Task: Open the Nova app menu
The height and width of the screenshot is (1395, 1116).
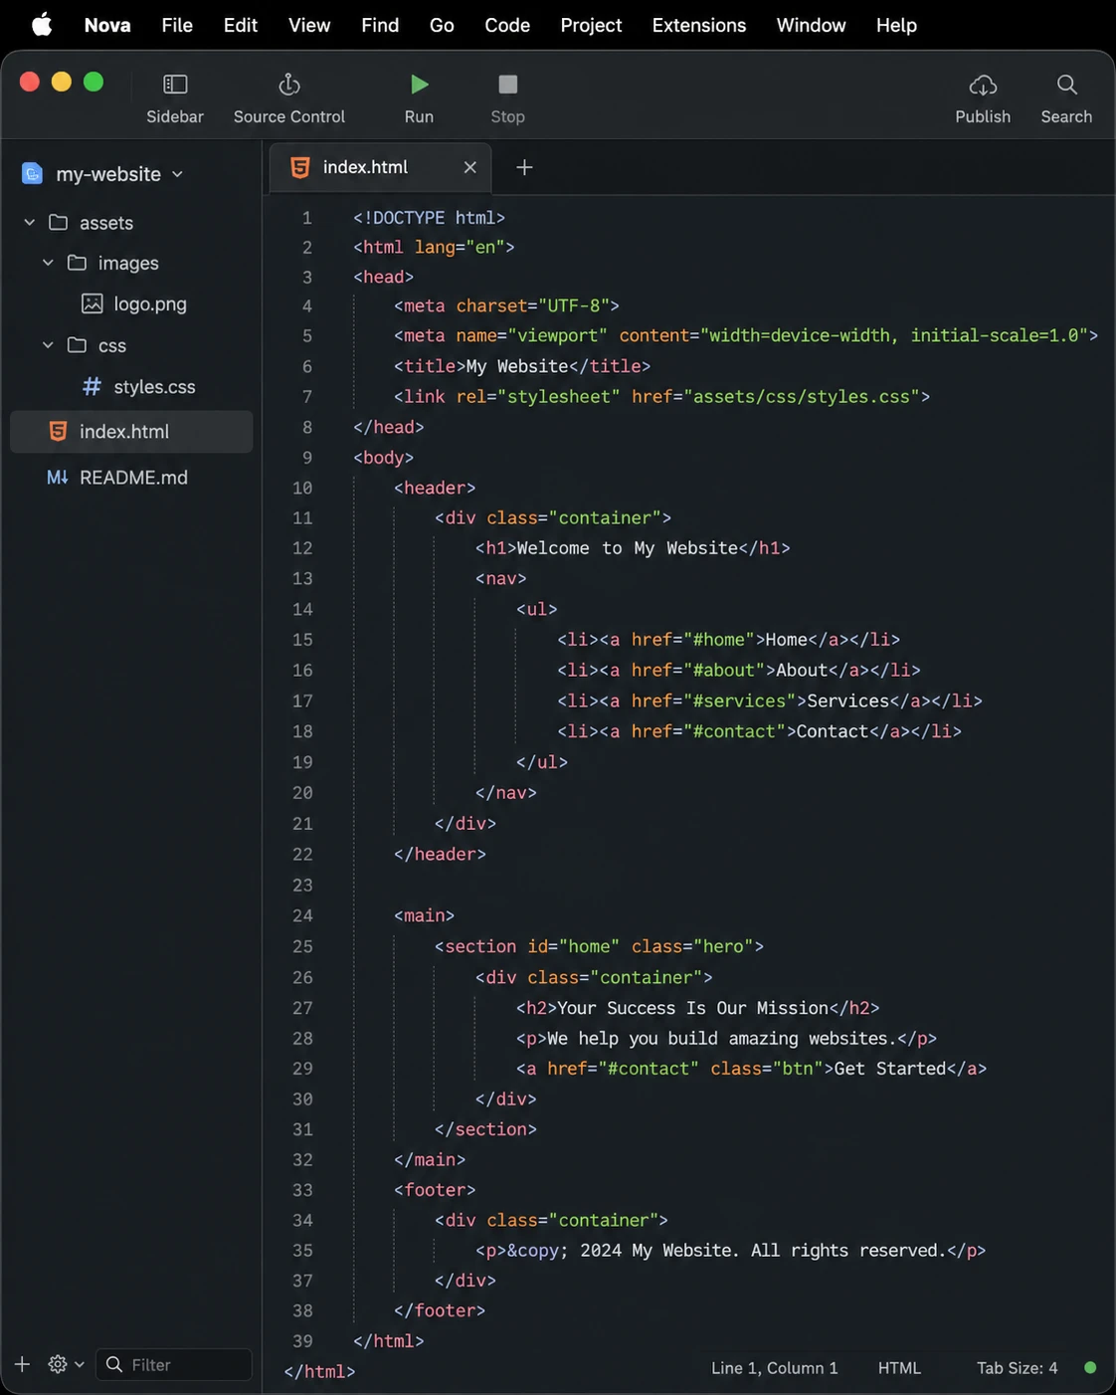Action: pos(107,25)
